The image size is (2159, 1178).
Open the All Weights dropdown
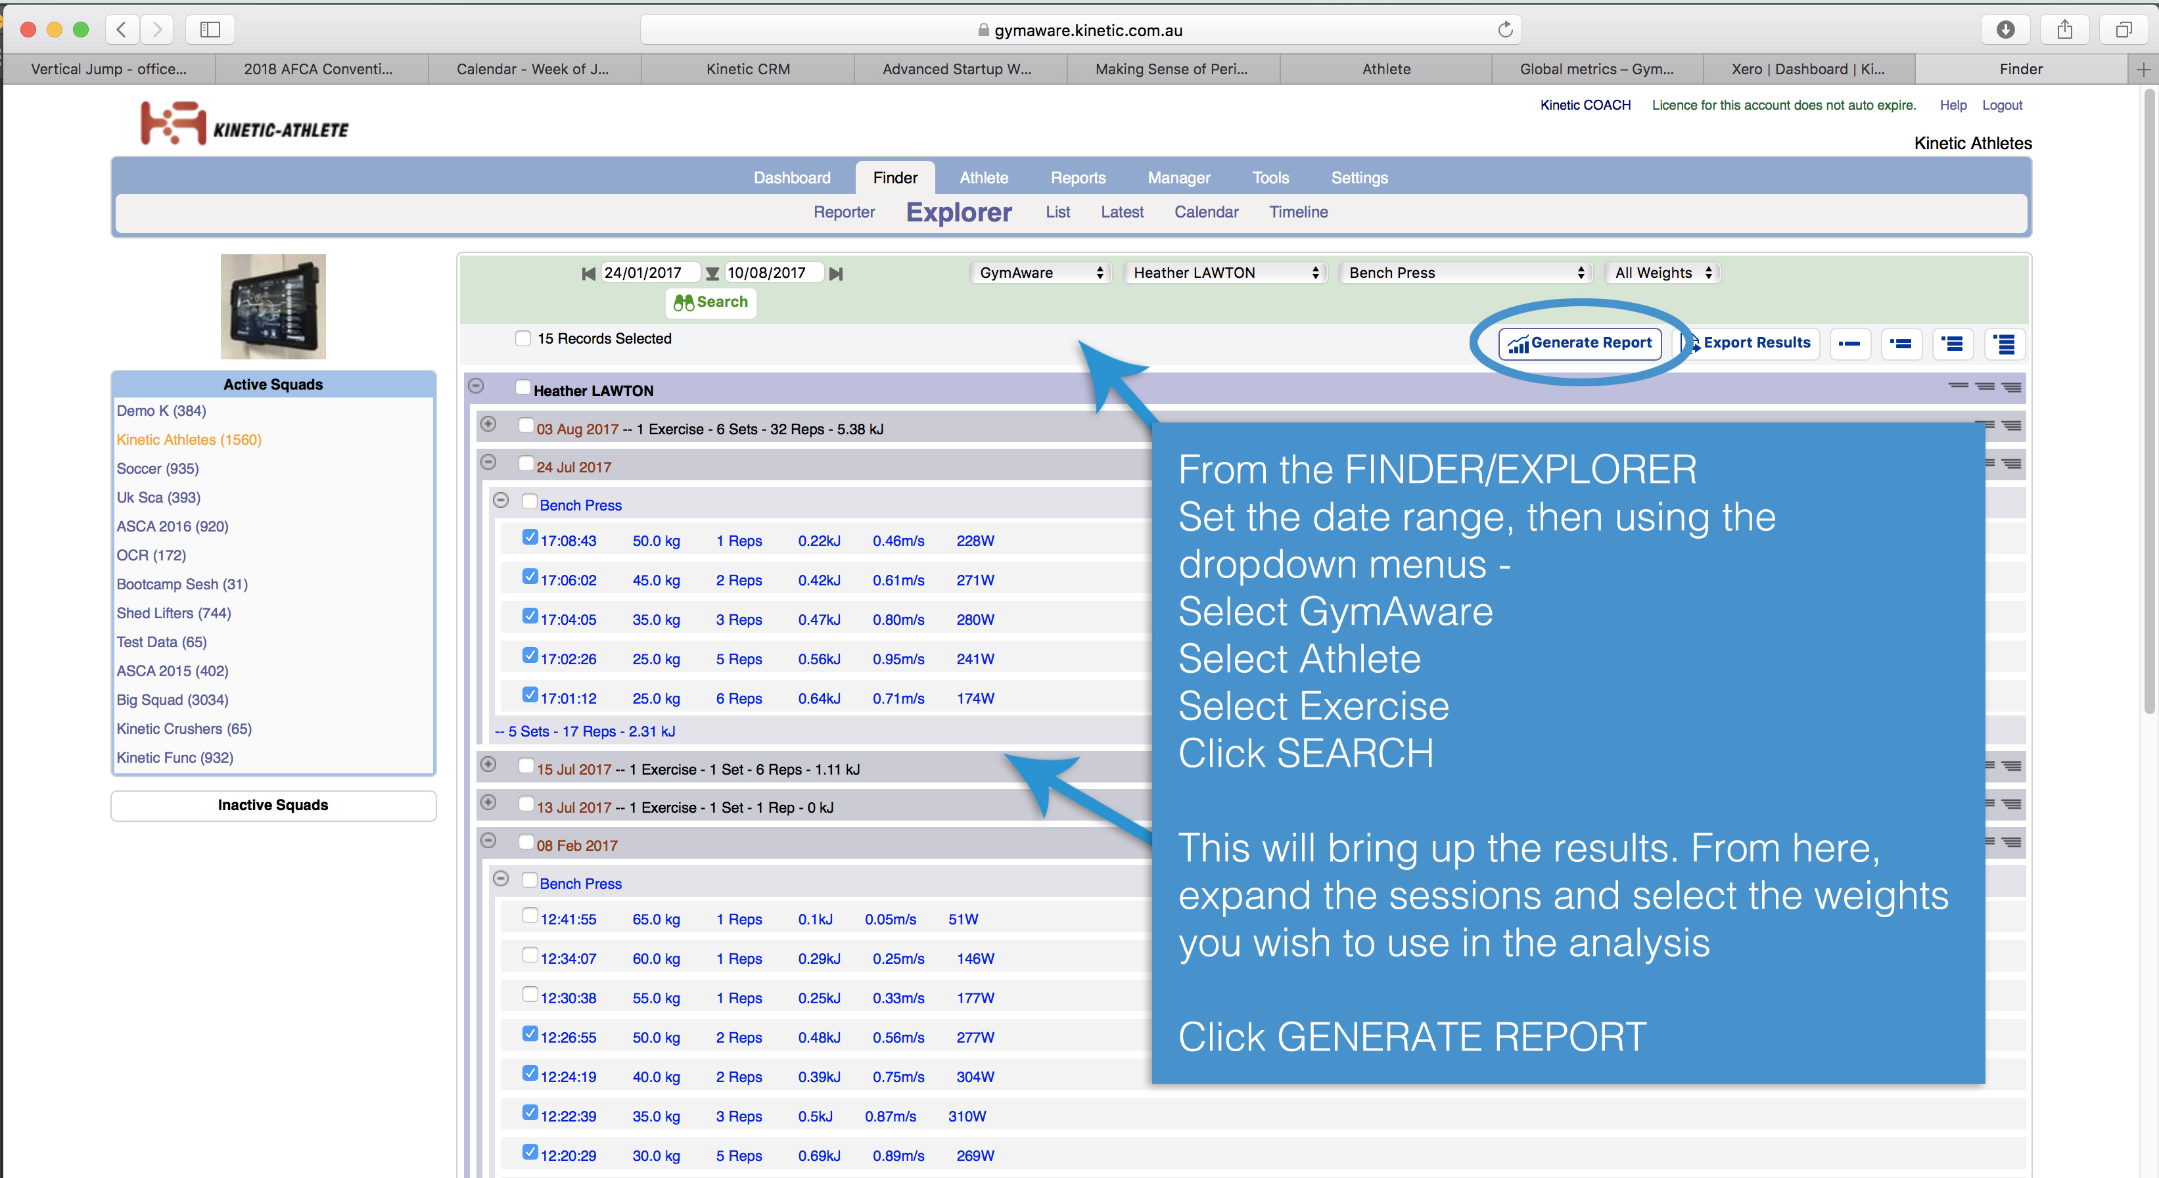(x=1662, y=273)
